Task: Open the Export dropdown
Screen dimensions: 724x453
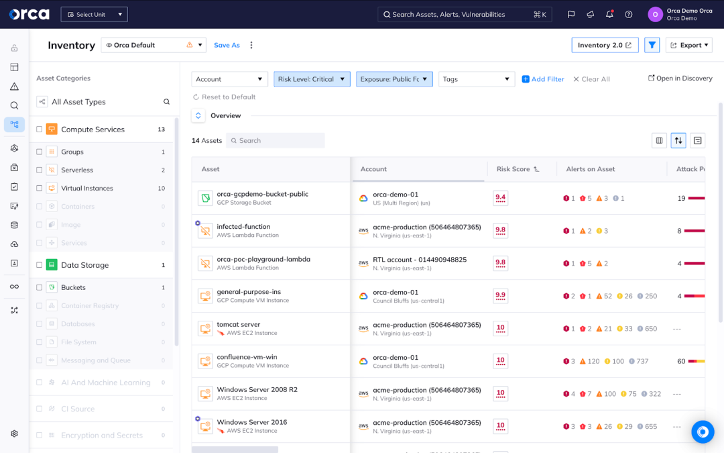Action: (689, 45)
